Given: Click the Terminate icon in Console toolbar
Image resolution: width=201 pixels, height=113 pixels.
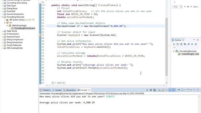Looking at the screenshot, I should (x=147, y=90).
